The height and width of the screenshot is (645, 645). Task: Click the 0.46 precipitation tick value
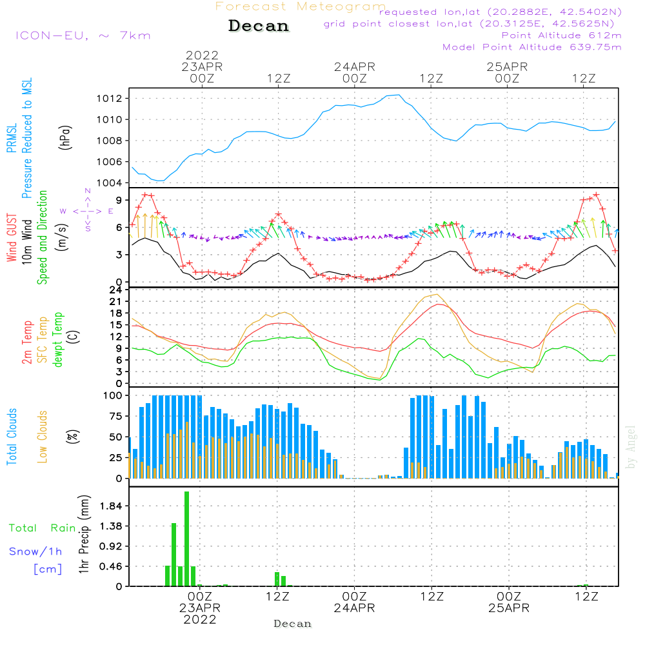pyautogui.click(x=111, y=566)
